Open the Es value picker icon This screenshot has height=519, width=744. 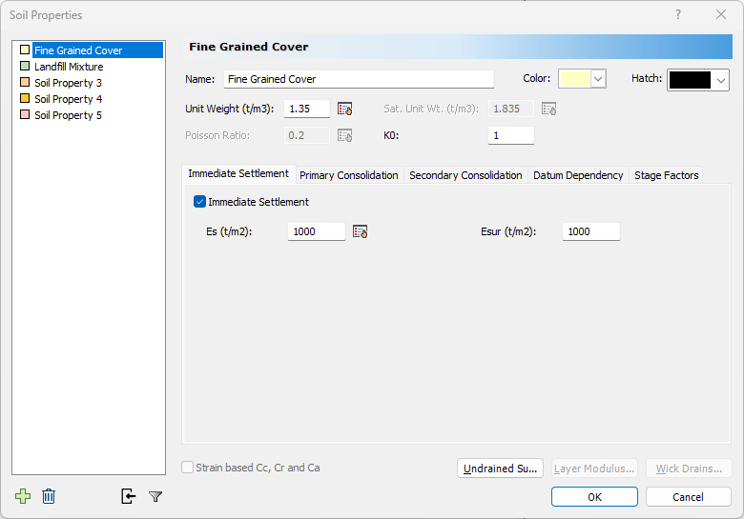point(361,231)
